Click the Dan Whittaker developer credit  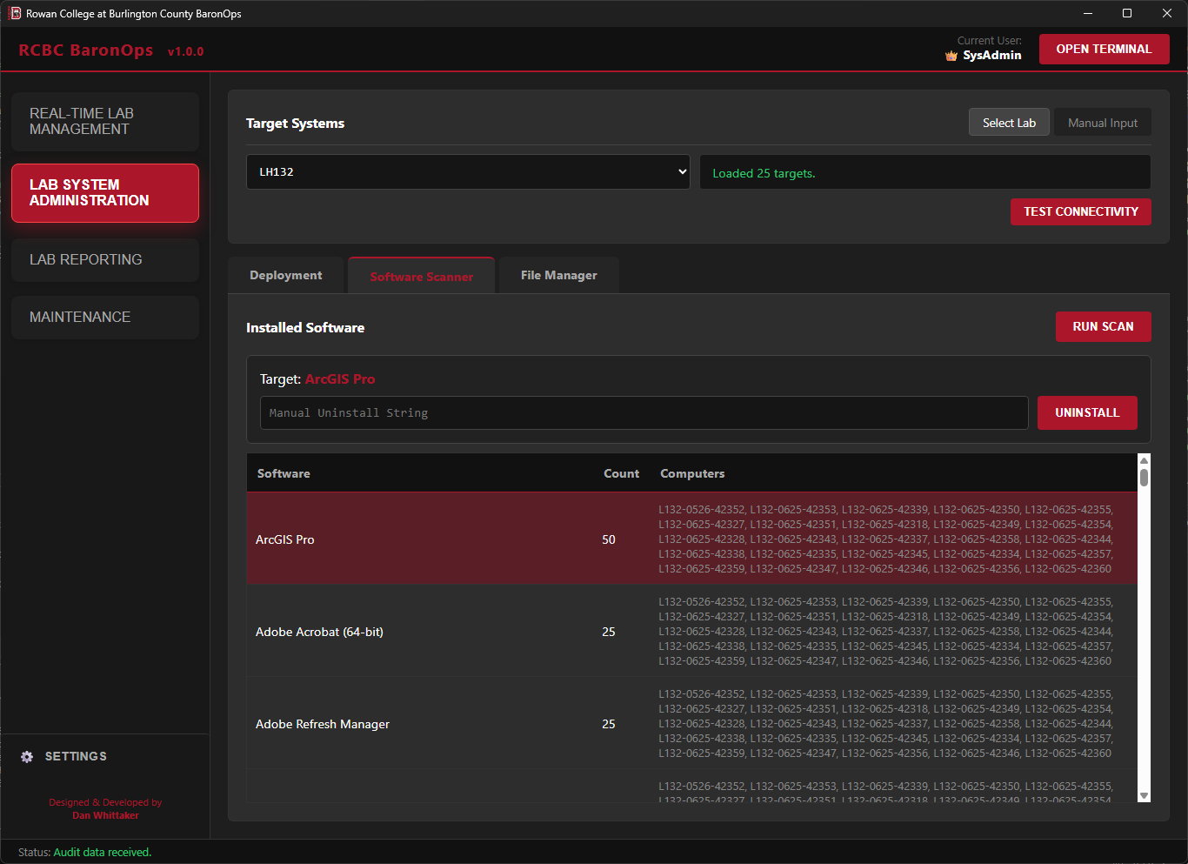click(105, 815)
